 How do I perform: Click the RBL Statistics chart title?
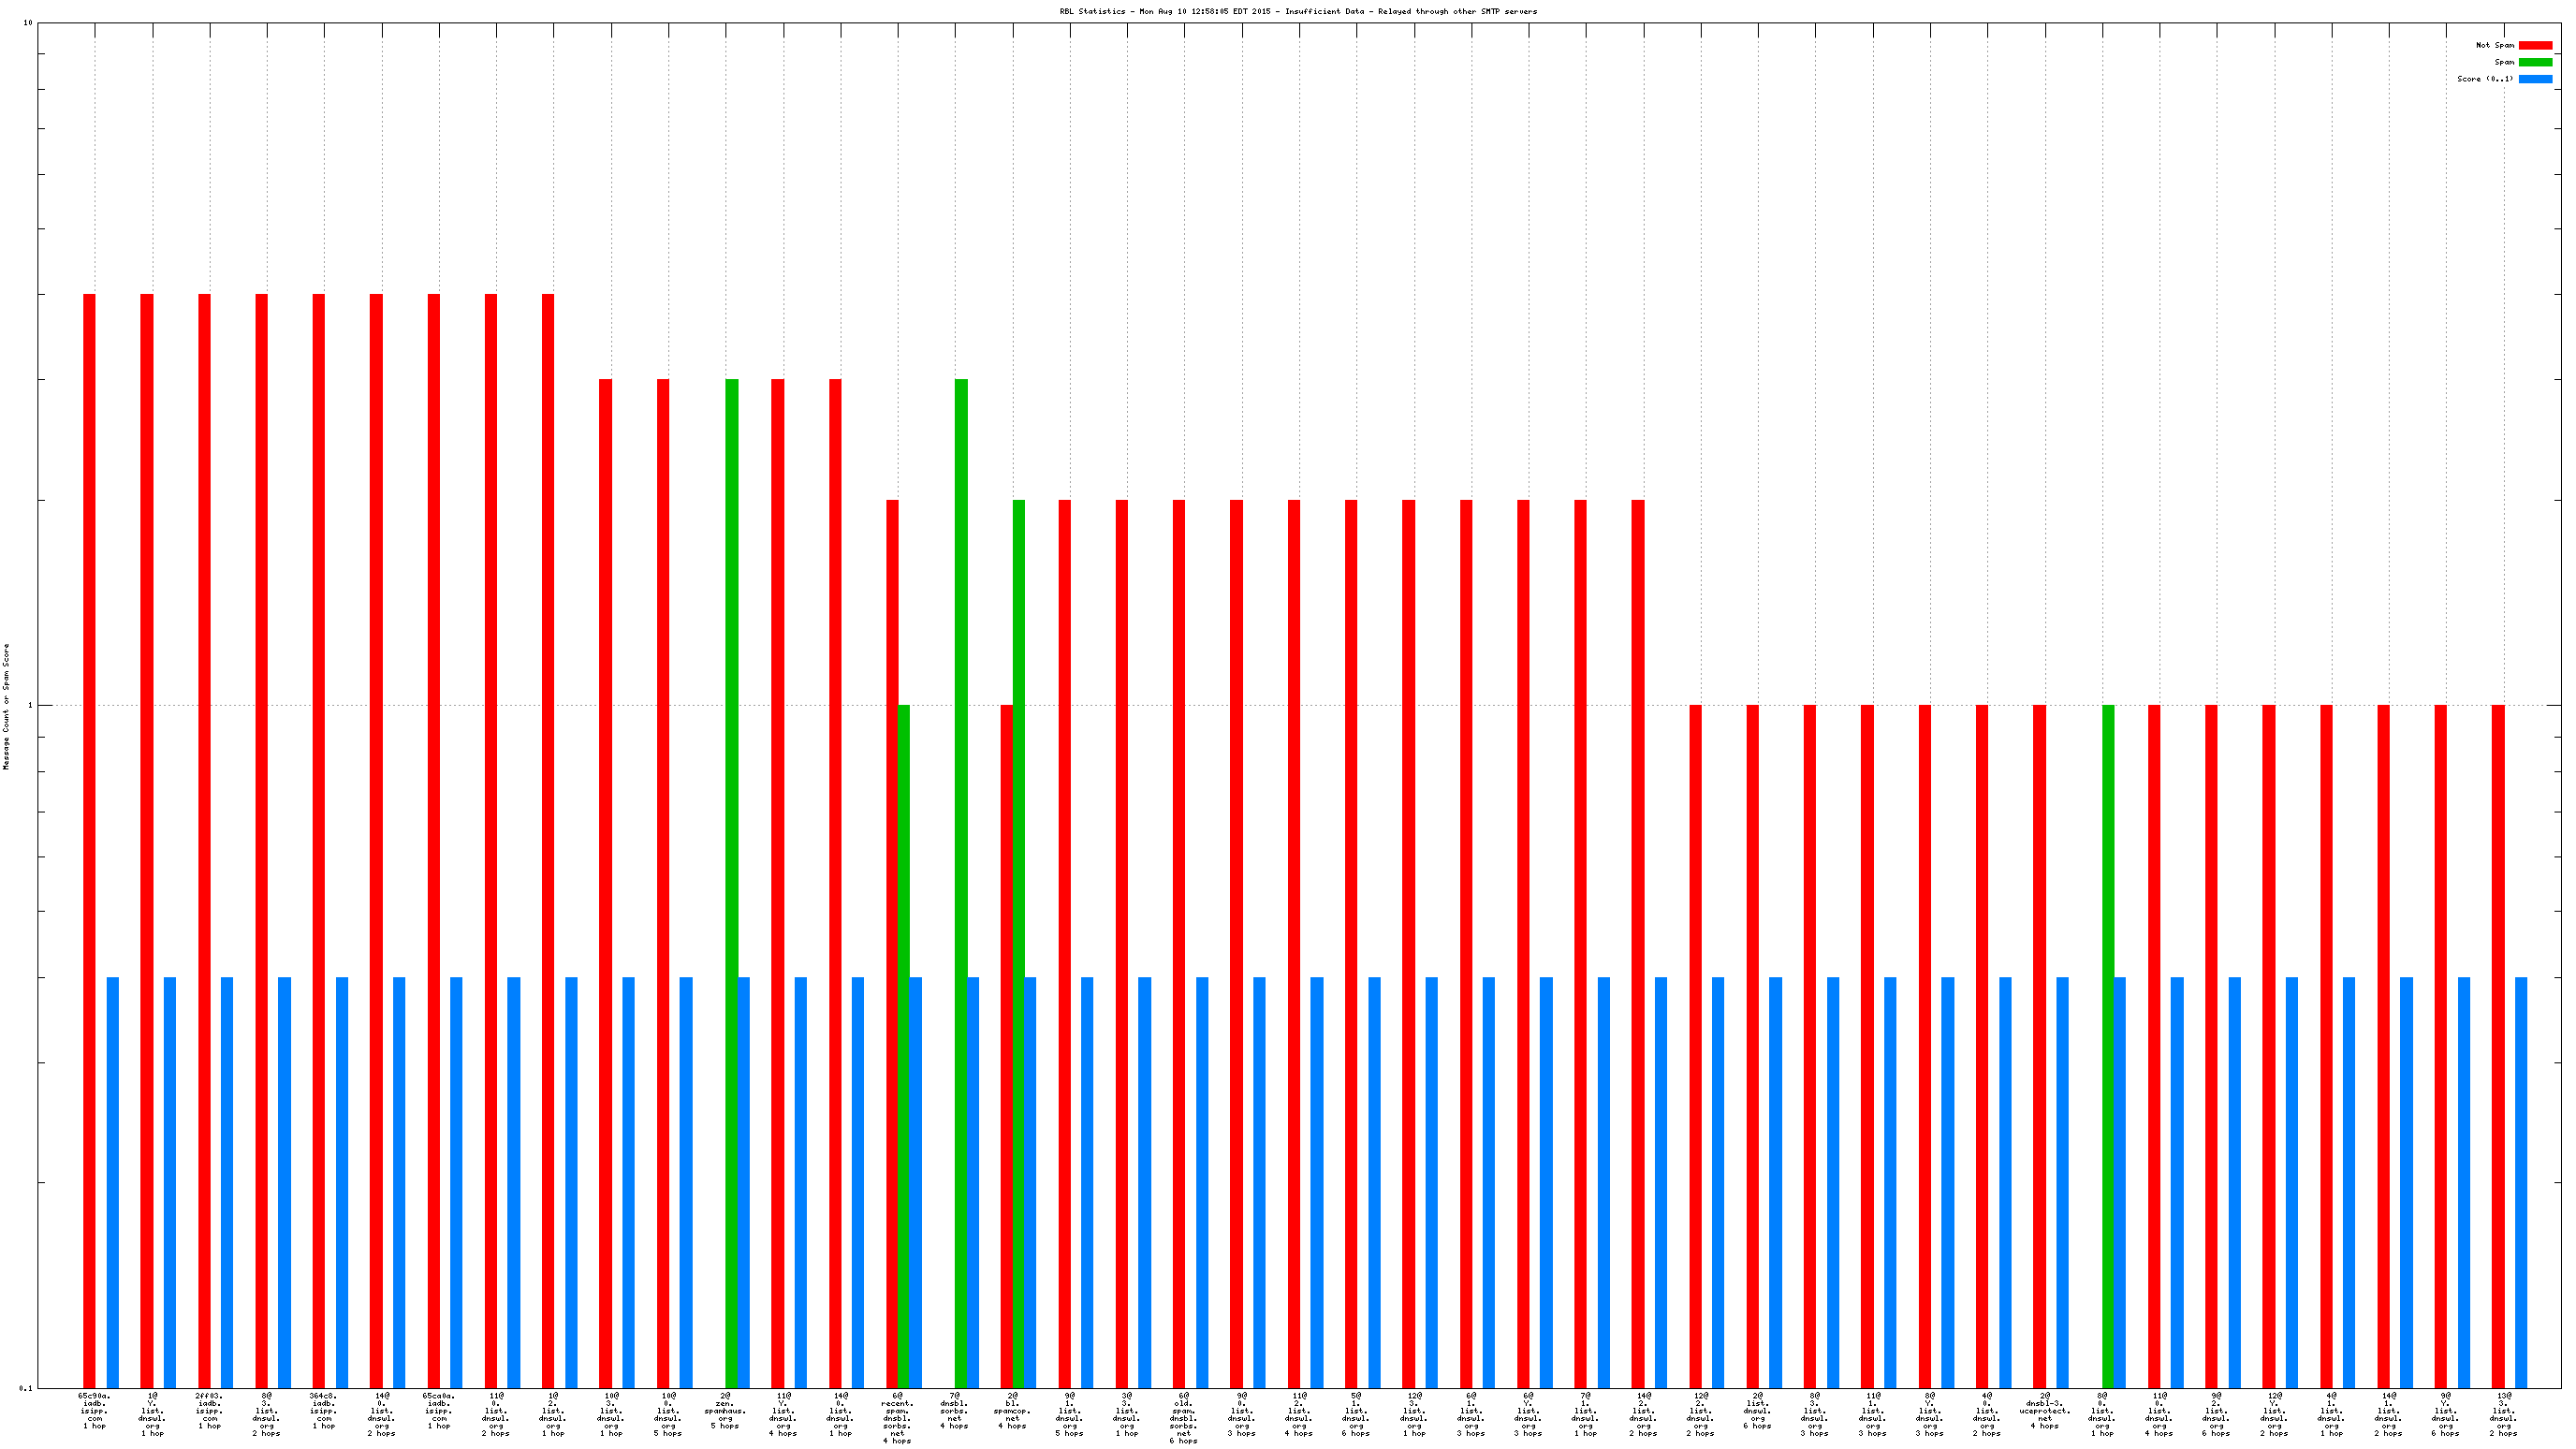coord(1298,11)
